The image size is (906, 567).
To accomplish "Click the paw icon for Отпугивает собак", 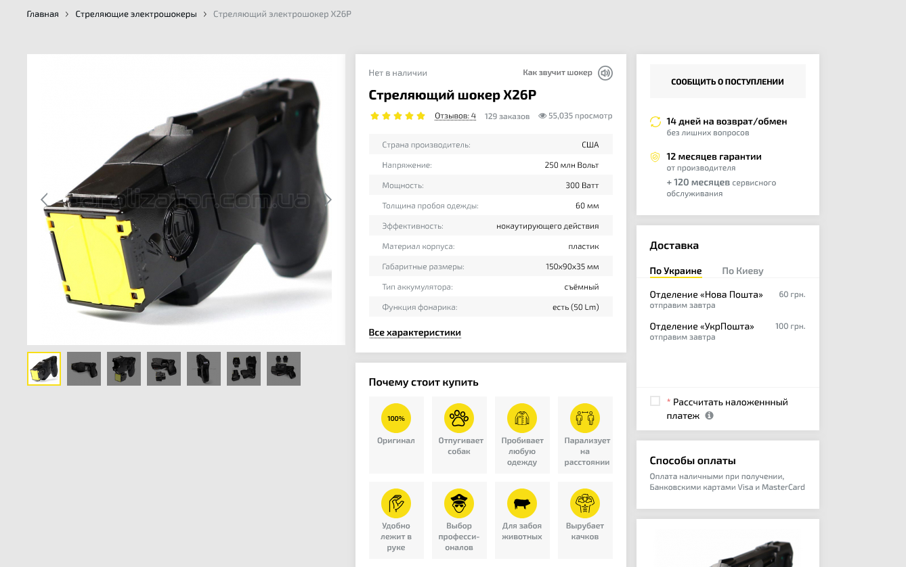I will coord(459,418).
